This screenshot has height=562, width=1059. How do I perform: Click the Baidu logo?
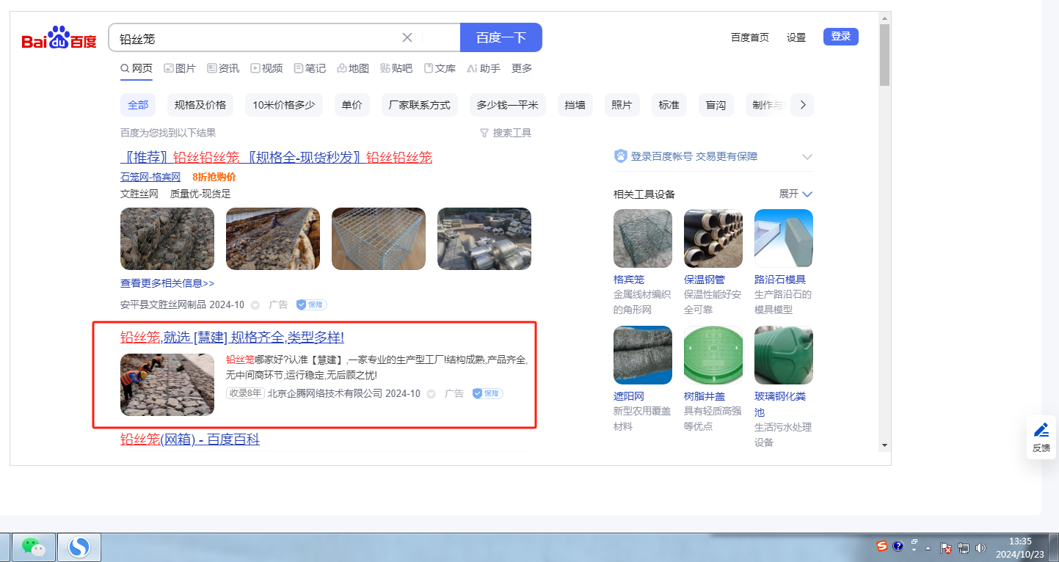tap(59, 38)
